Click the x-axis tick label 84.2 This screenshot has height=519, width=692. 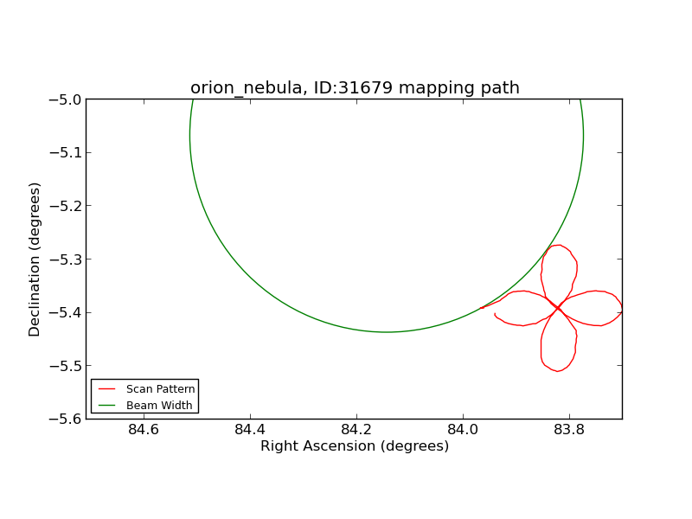356,429
